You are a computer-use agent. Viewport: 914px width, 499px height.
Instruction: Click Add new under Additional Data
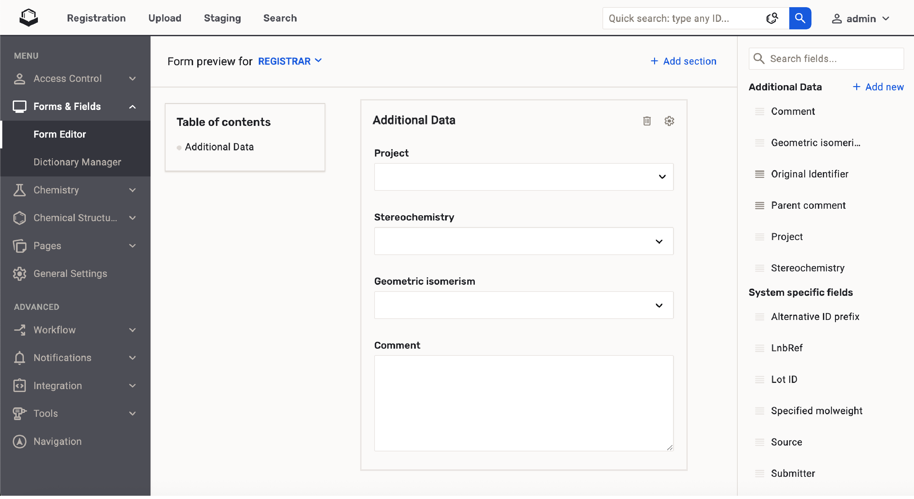pos(878,87)
